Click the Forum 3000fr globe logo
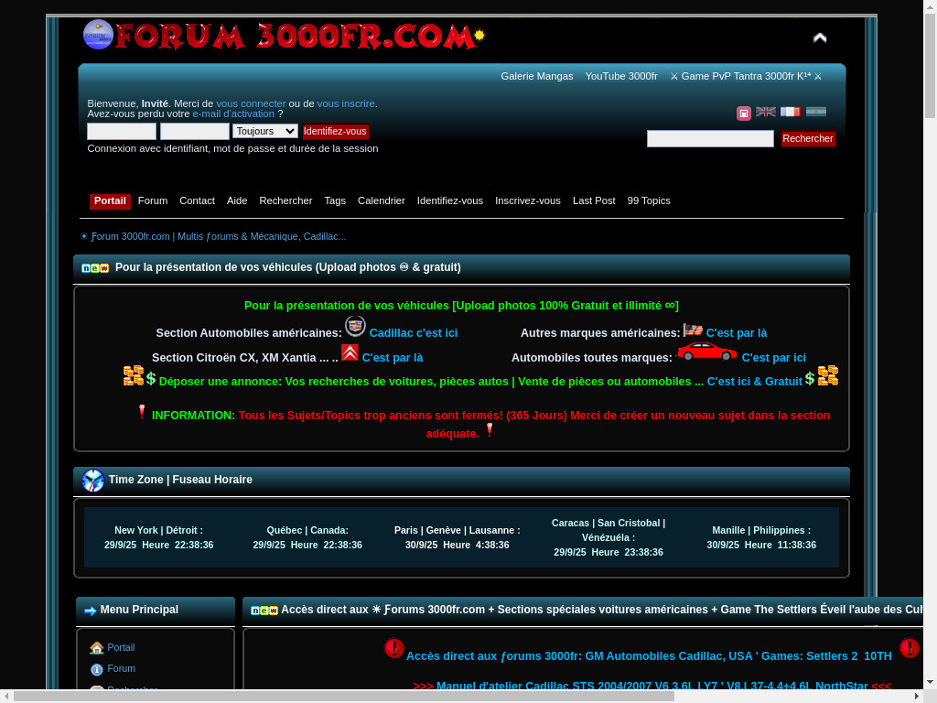 [98, 34]
